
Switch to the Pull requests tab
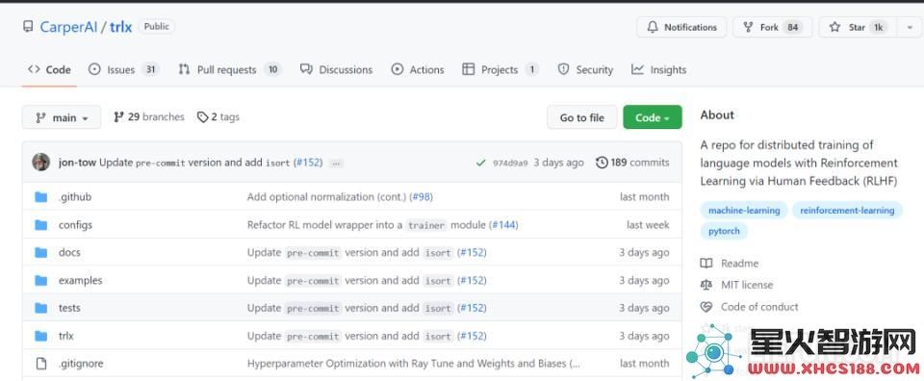tap(230, 69)
